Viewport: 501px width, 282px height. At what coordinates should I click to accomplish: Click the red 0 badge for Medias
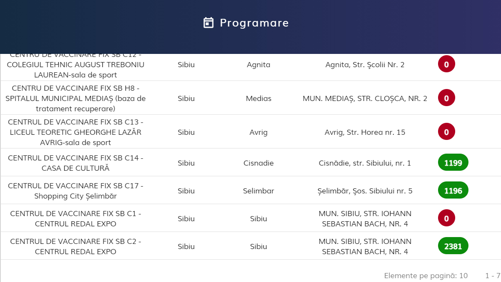446,98
